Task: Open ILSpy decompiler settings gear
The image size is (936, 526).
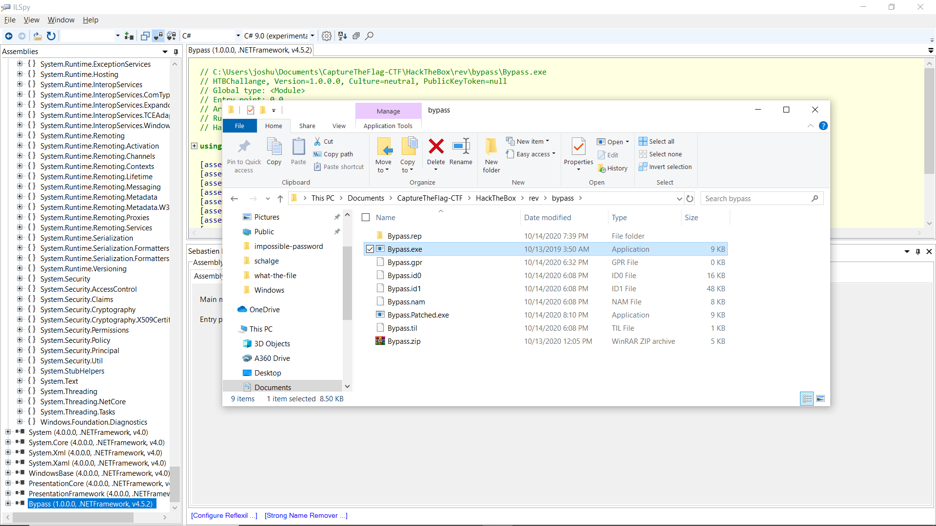Action: click(327, 36)
